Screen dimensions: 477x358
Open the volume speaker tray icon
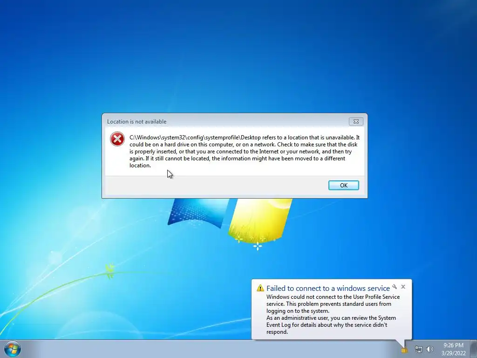point(429,349)
